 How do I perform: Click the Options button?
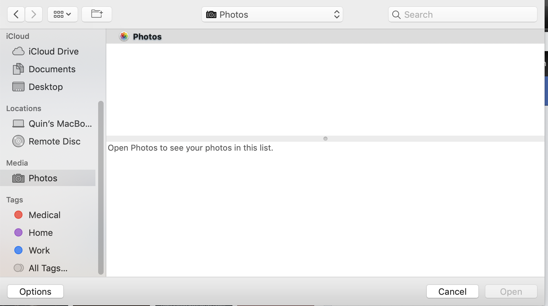tap(35, 292)
